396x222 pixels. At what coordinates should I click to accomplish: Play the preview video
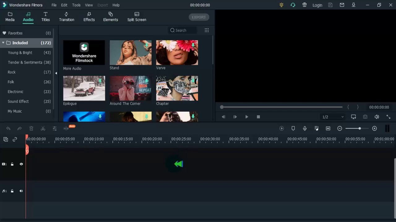tap(247, 117)
